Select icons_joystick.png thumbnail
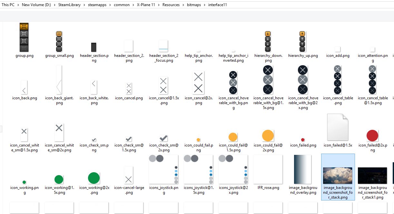Viewport: 394px width, 214px height. [163, 169]
